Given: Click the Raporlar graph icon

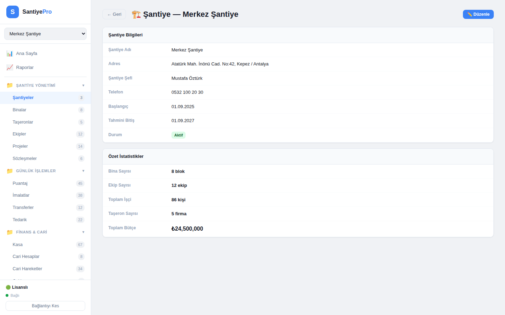Looking at the screenshot, I should pyautogui.click(x=10, y=68).
